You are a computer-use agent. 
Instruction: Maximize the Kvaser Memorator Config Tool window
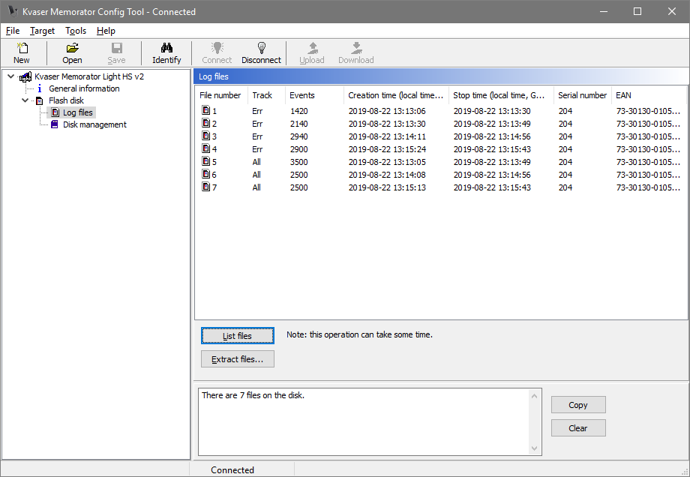[637, 11]
